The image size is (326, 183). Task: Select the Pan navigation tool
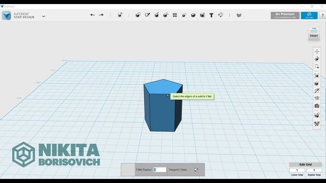coord(317,51)
